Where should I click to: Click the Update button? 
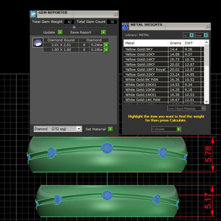coord(52,32)
